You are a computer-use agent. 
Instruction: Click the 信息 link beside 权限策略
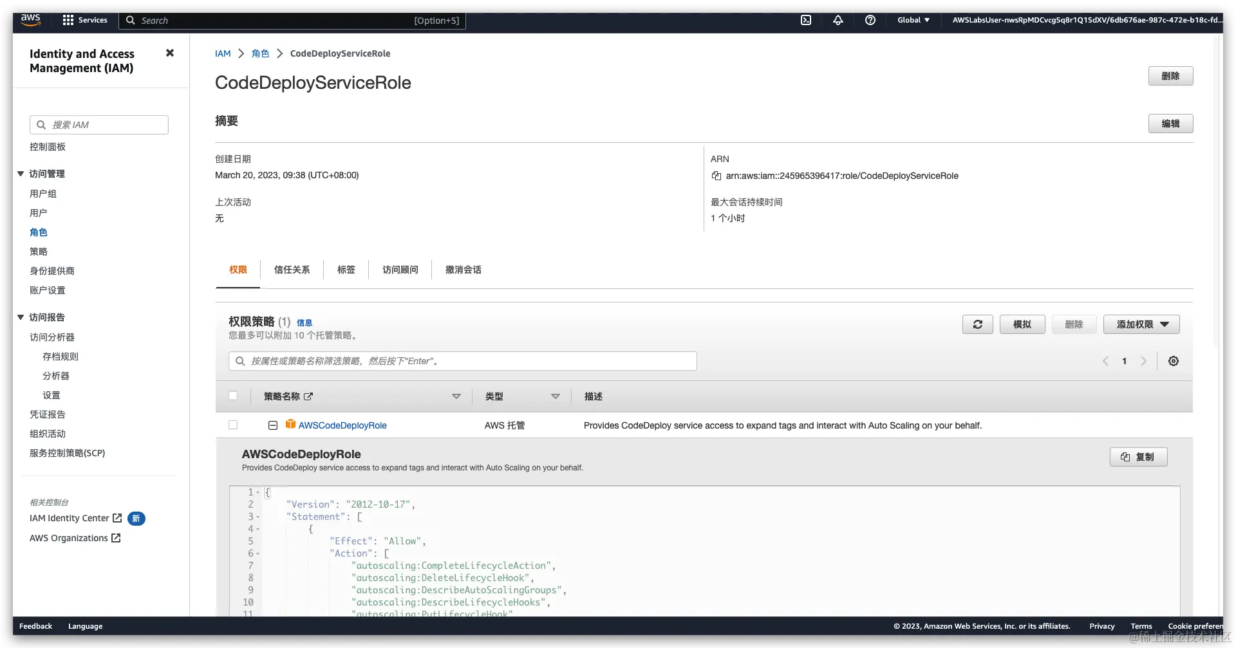click(304, 323)
